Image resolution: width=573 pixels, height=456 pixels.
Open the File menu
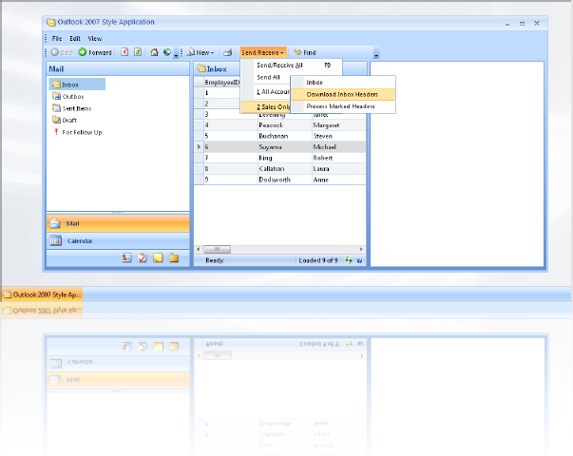point(57,38)
